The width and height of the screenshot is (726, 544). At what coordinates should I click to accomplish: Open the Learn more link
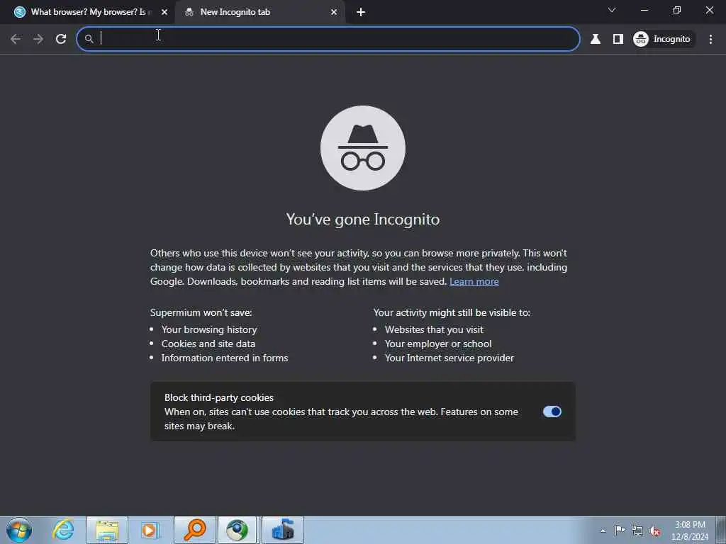(474, 281)
